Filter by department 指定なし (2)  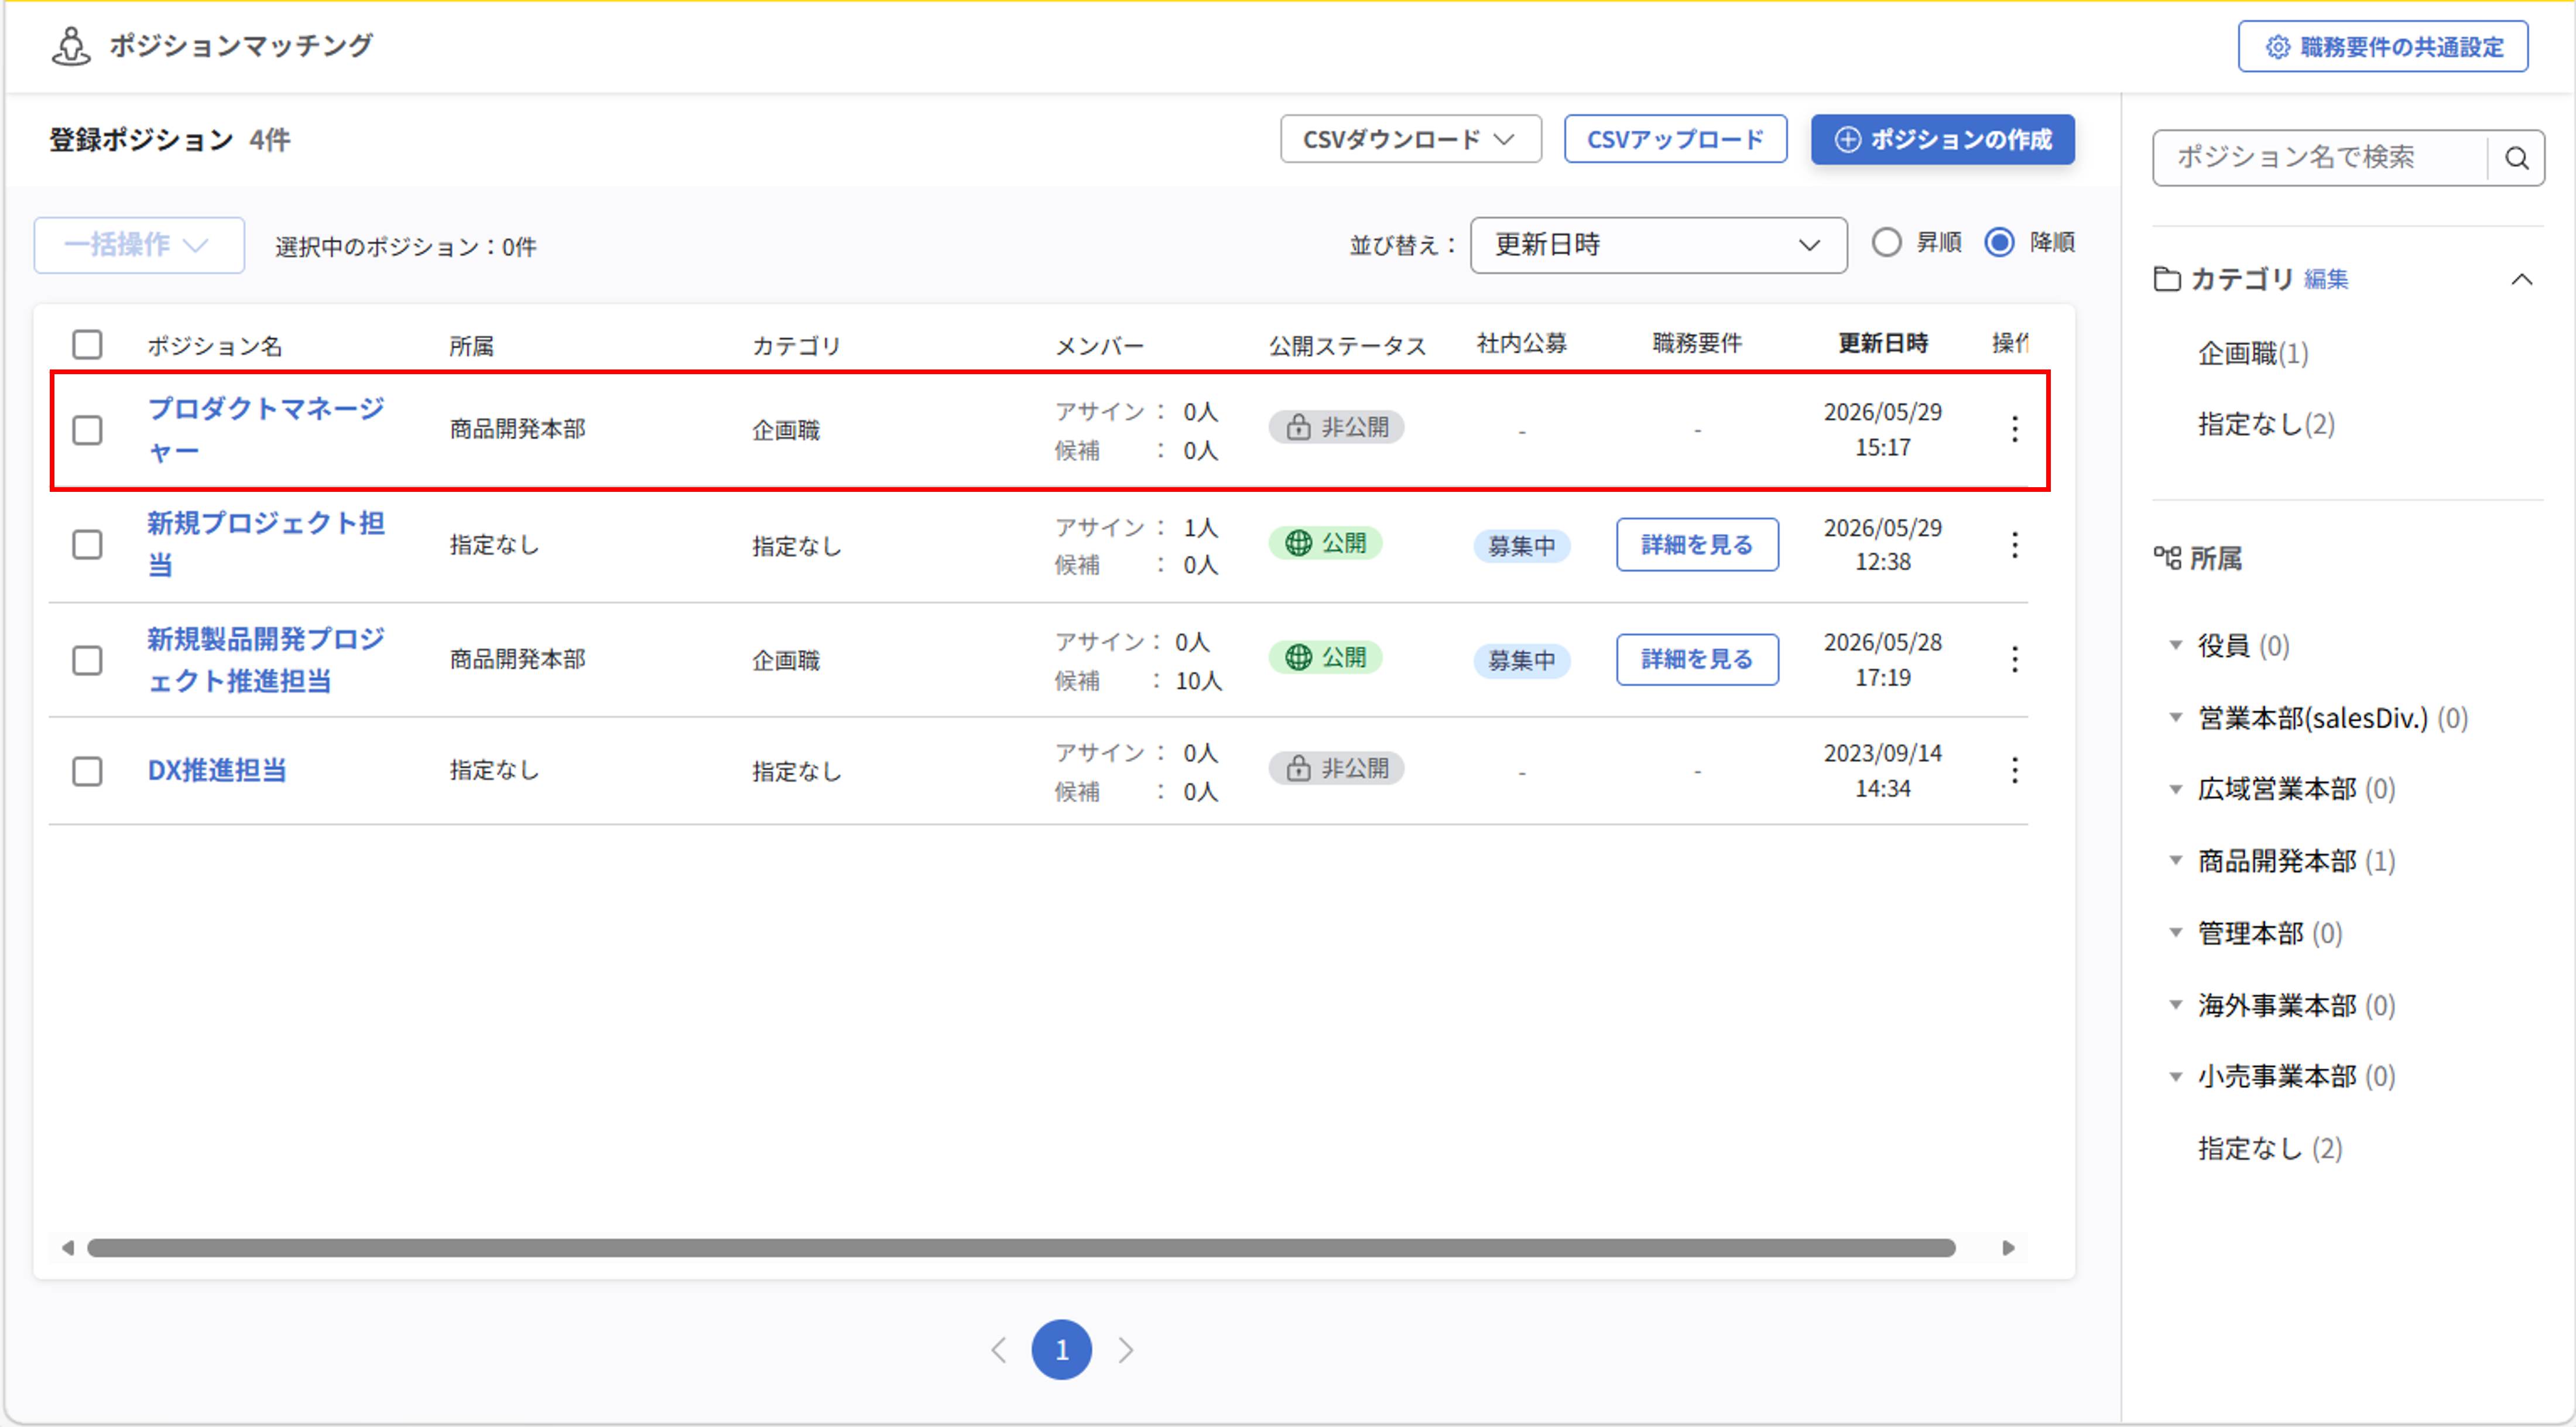[x=2270, y=1148]
